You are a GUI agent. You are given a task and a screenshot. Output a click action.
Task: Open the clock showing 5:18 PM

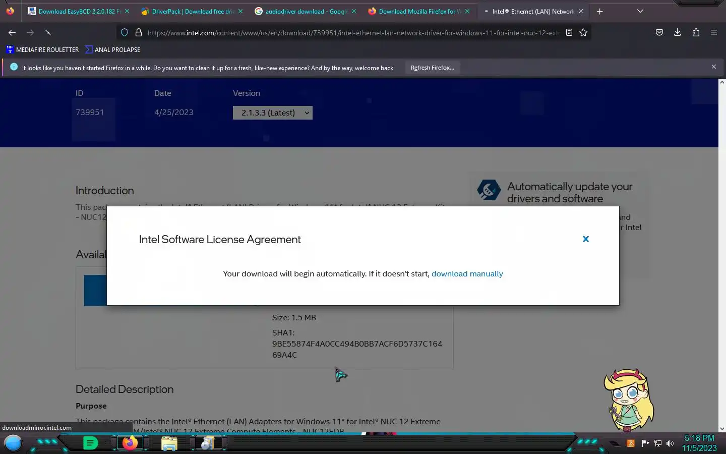699,443
